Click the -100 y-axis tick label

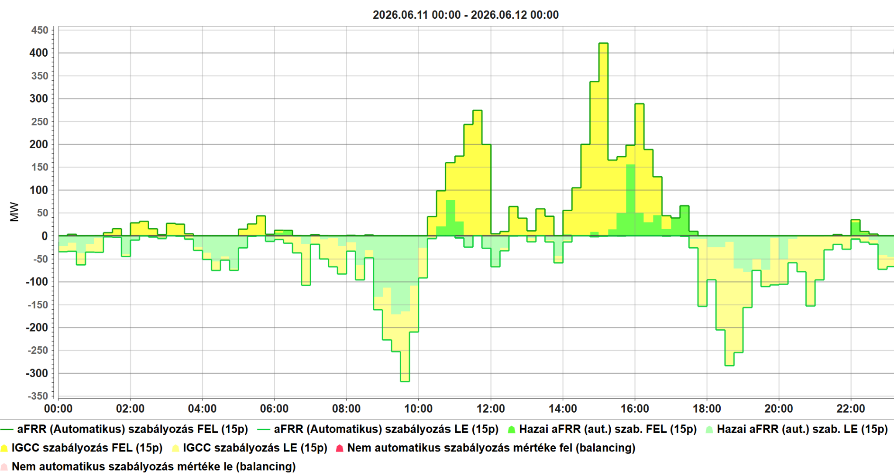[x=37, y=282]
